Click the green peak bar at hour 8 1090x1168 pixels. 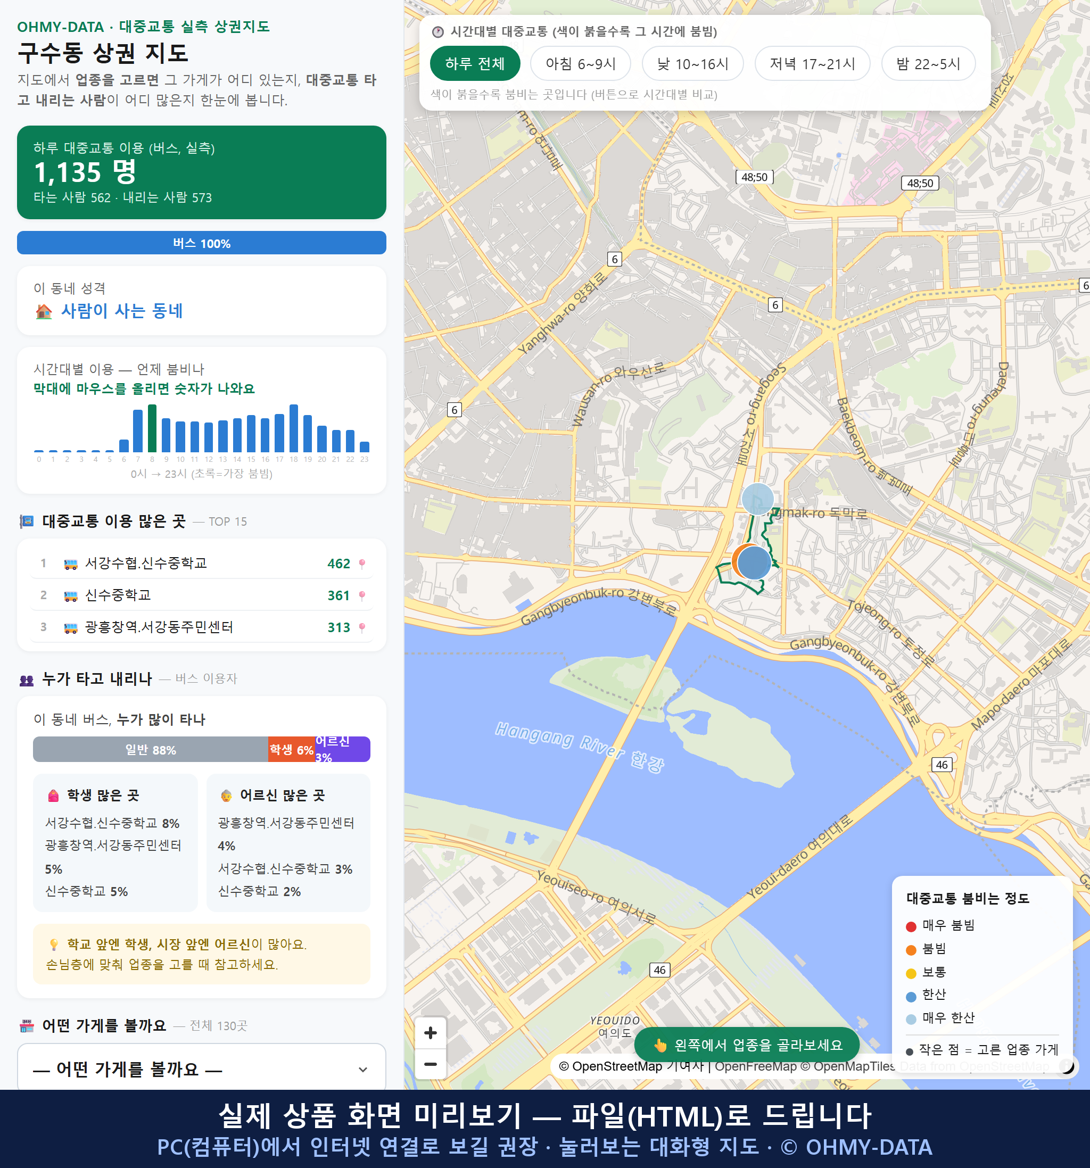click(x=152, y=428)
